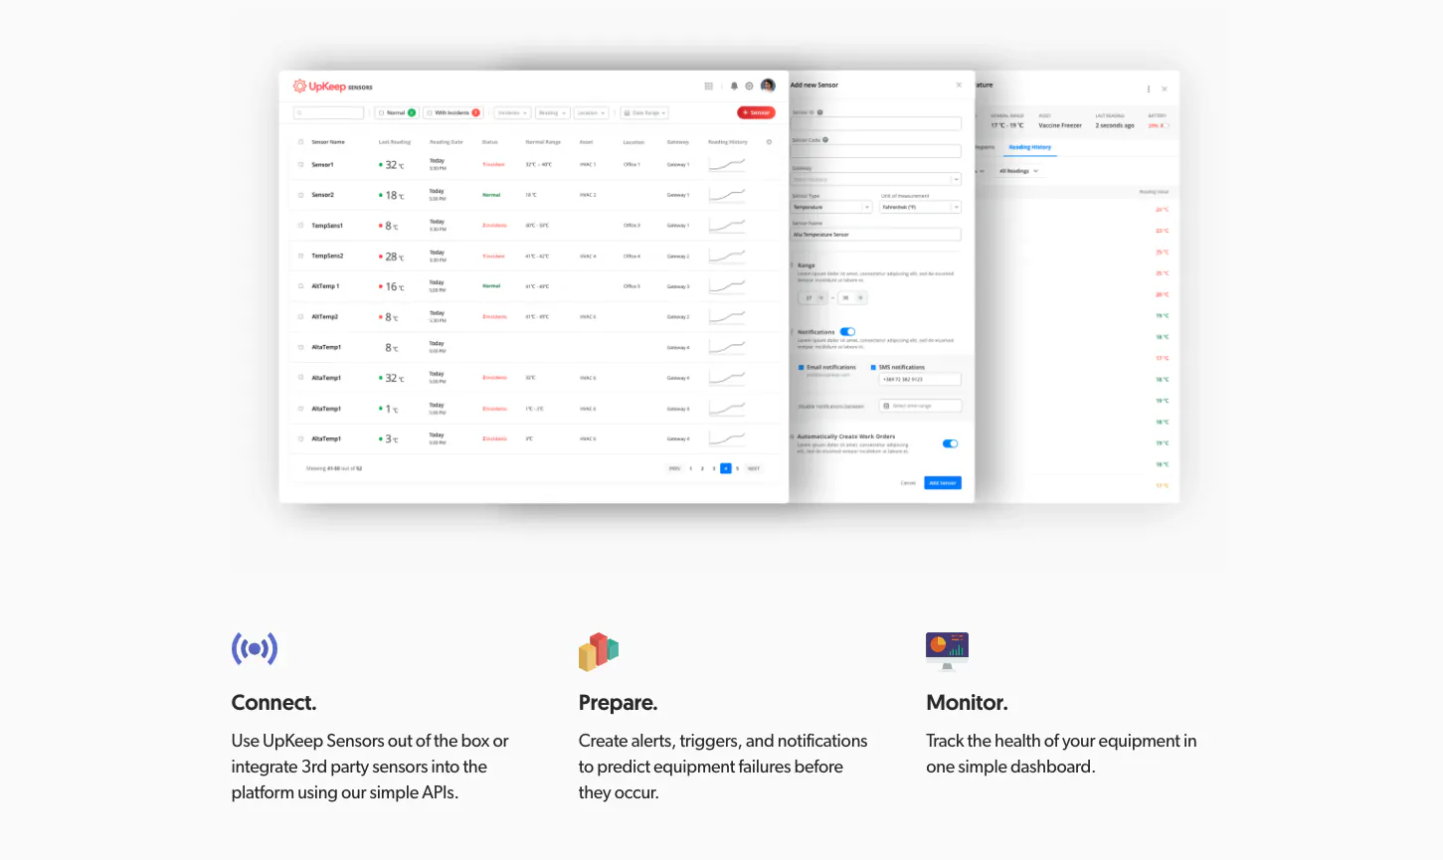
Task: Click the Sensor ID help icon
Action: pos(819,112)
